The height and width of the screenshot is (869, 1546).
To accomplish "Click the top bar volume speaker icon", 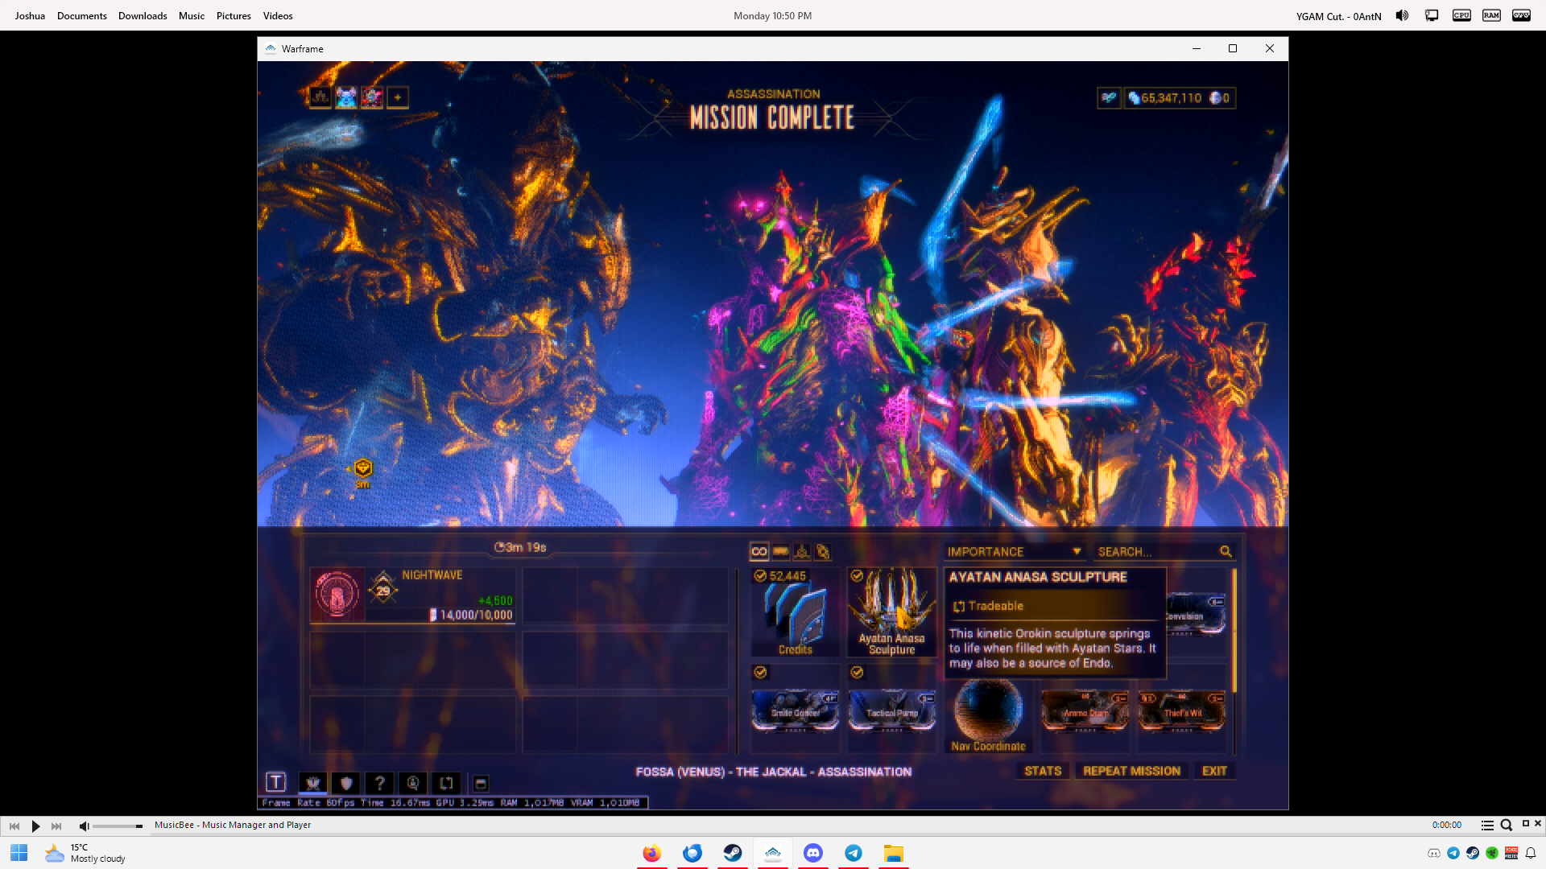I will coord(1402,15).
